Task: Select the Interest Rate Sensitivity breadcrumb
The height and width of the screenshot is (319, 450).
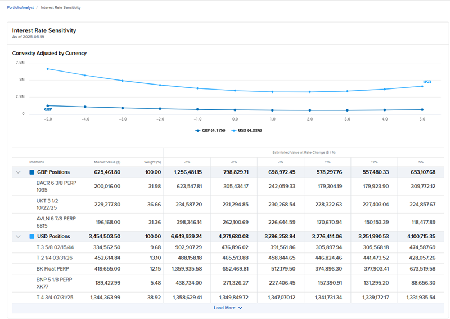Action: [x=61, y=8]
